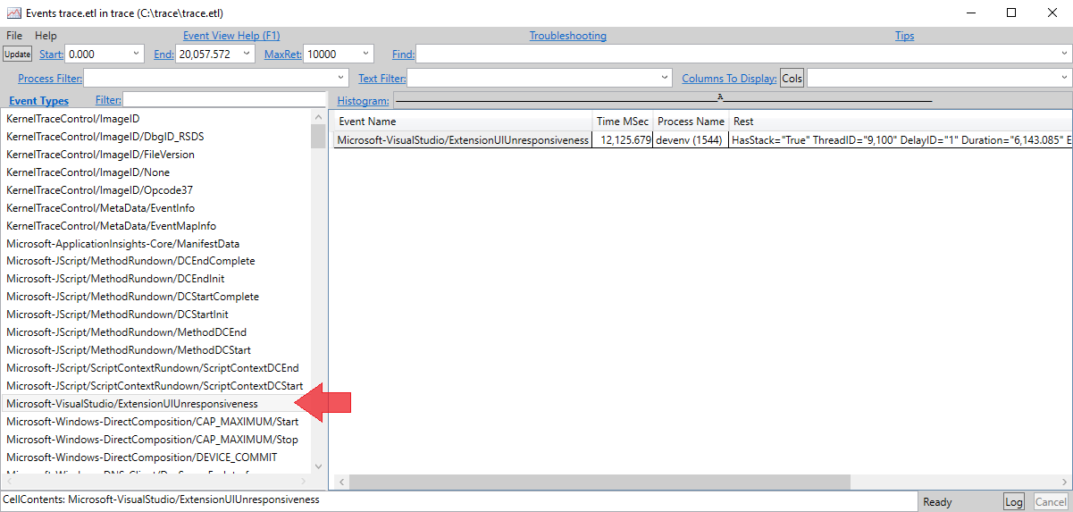Viewport: 1073px width, 512px height.
Task: Click the Start label link
Action: (x=51, y=55)
